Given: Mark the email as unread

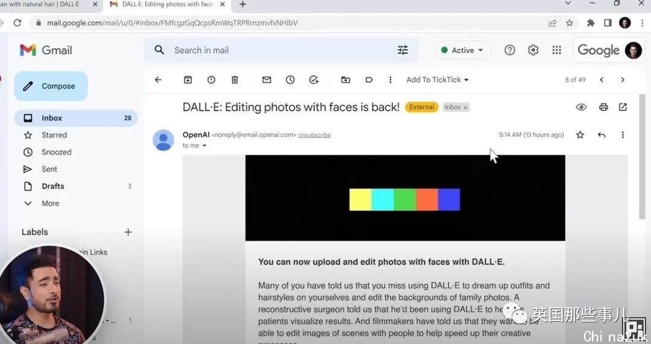Looking at the screenshot, I should click(x=266, y=80).
